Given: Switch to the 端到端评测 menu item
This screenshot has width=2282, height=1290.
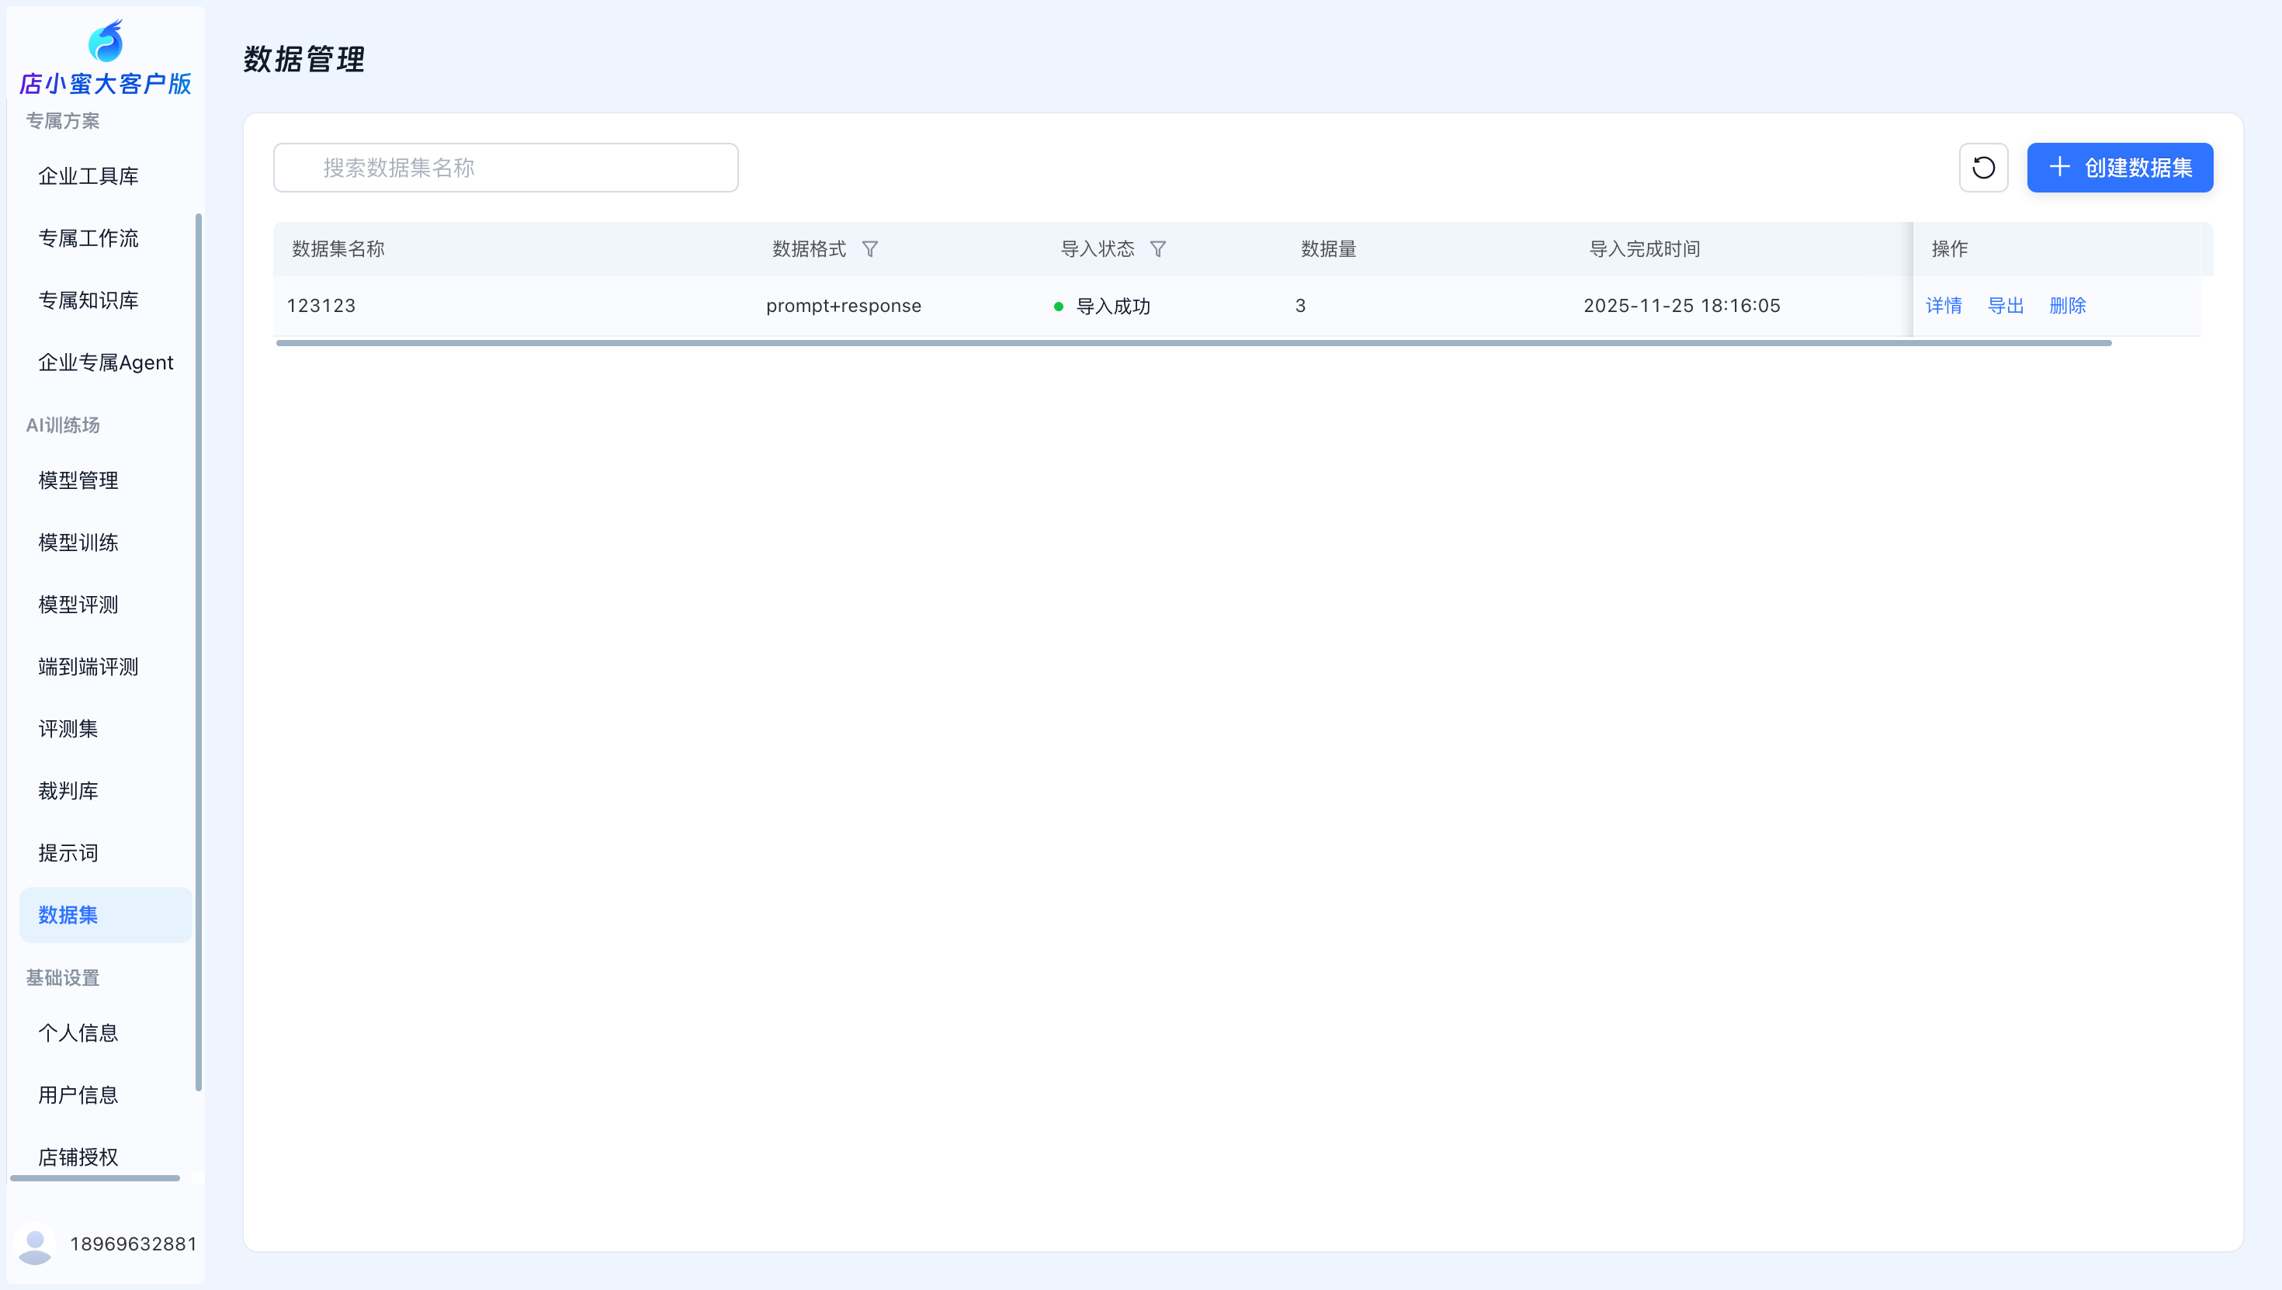Looking at the screenshot, I should coord(88,666).
